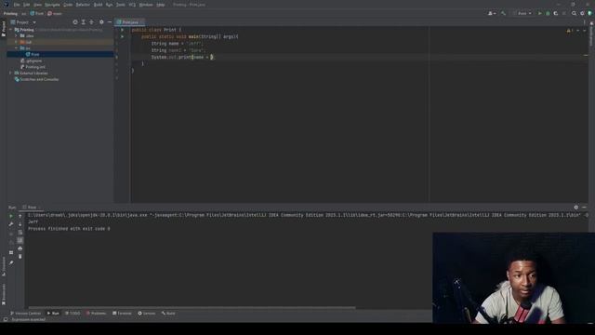Click up arrow in Run console toolbar
The image size is (595, 335).
pos(20,216)
